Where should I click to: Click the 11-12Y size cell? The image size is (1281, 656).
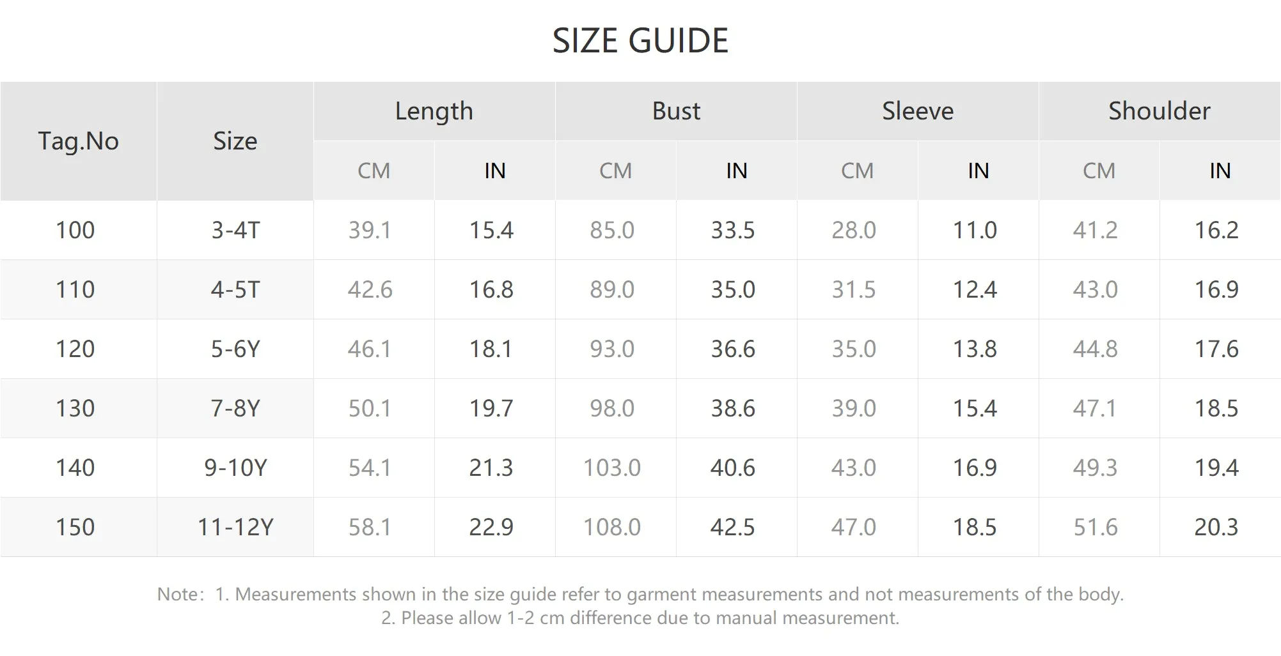coord(235,527)
